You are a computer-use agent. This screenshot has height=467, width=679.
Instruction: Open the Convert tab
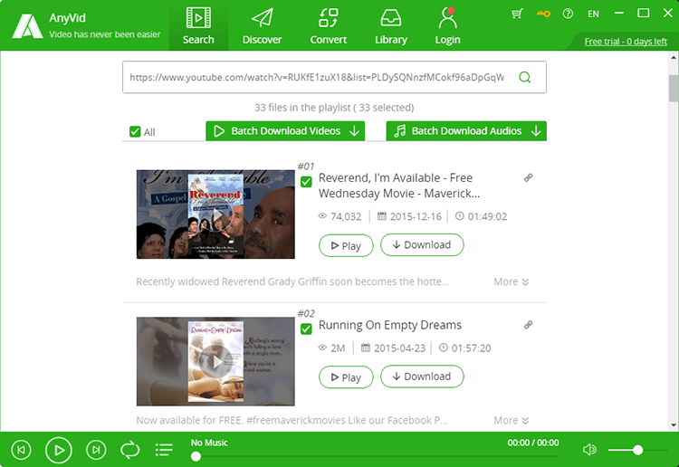[x=329, y=26]
